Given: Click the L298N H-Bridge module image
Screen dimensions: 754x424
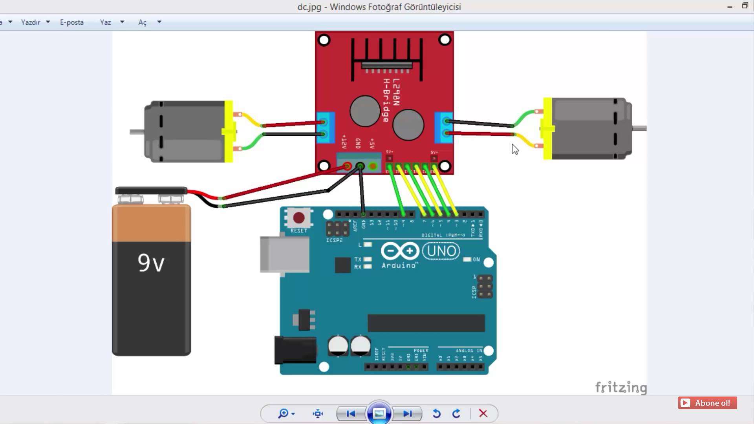Looking at the screenshot, I should click(x=384, y=103).
